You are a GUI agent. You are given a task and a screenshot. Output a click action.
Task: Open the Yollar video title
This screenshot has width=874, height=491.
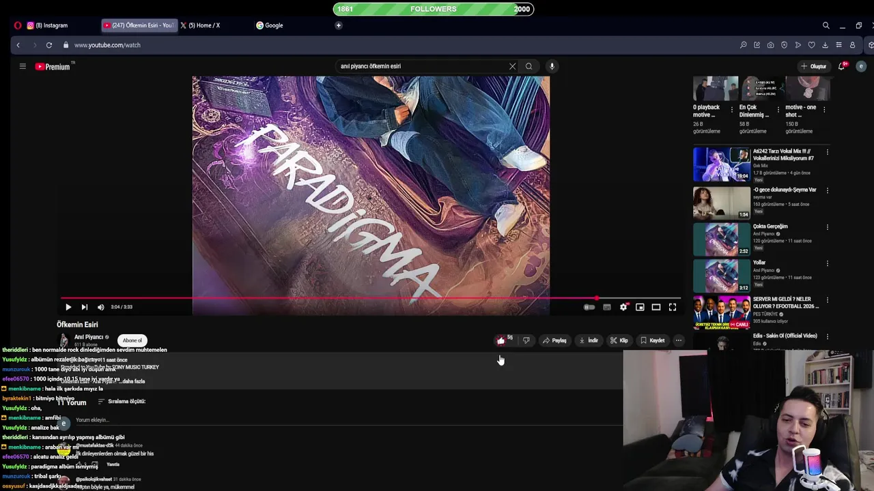759,263
